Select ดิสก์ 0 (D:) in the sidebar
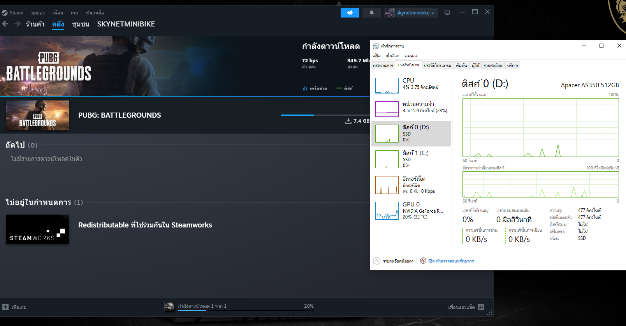The height and width of the screenshot is (326, 626). tap(411, 134)
